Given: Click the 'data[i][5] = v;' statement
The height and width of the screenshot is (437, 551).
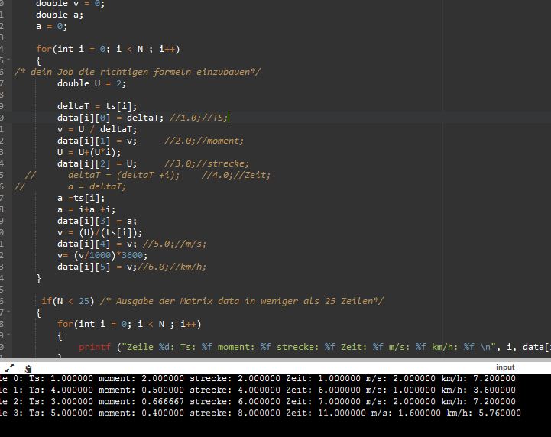Looking at the screenshot, I should 97,267.
